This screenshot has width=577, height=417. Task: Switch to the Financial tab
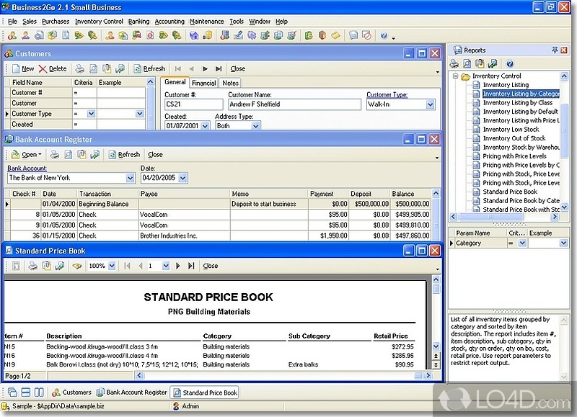click(x=204, y=83)
